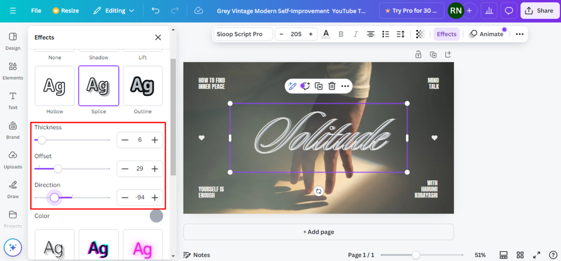This screenshot has height=261, width=561.
Task: Click the Try Pro for 30 days button
Action: coord(411,11)
